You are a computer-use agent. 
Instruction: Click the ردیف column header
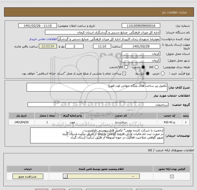pyautogui.click(x=186, y=116)
